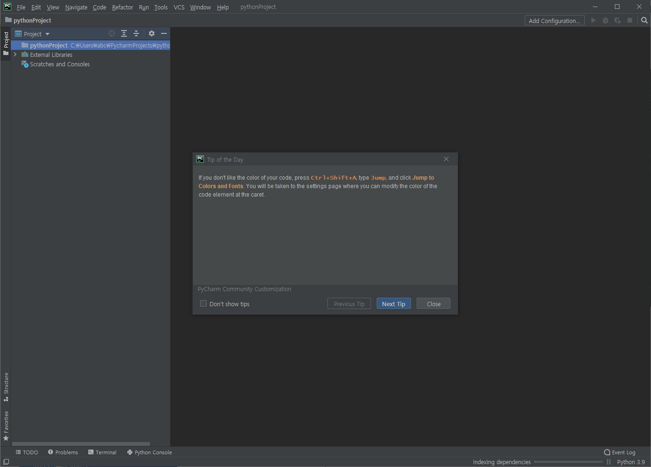Toggle the Project side tool window tab
Viewport: 651px width, 467px height.
coord(6,43)
